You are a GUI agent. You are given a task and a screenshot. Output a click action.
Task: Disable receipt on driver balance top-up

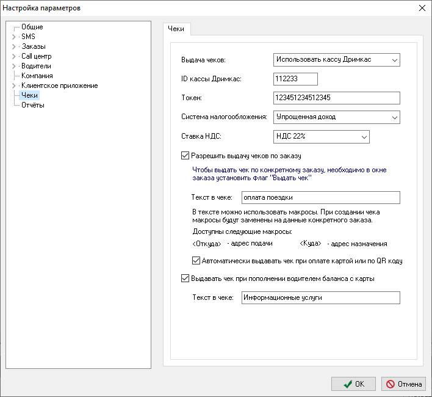186,279
